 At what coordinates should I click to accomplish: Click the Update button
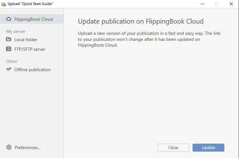[x=208, y=147]
